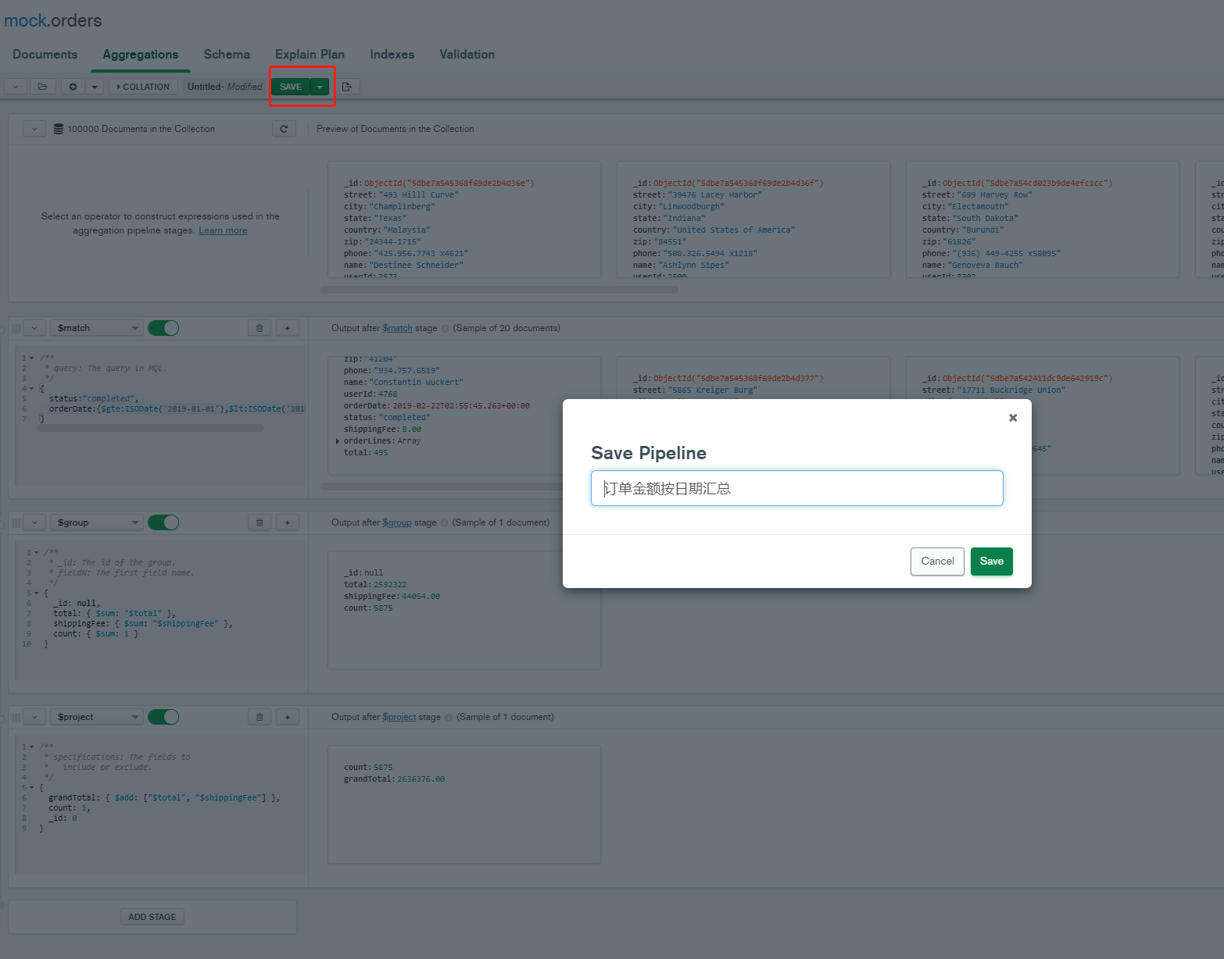Cancel the Save Pipeline dialog
Screen dimensions: 1224x959
[x=937, y=561]
